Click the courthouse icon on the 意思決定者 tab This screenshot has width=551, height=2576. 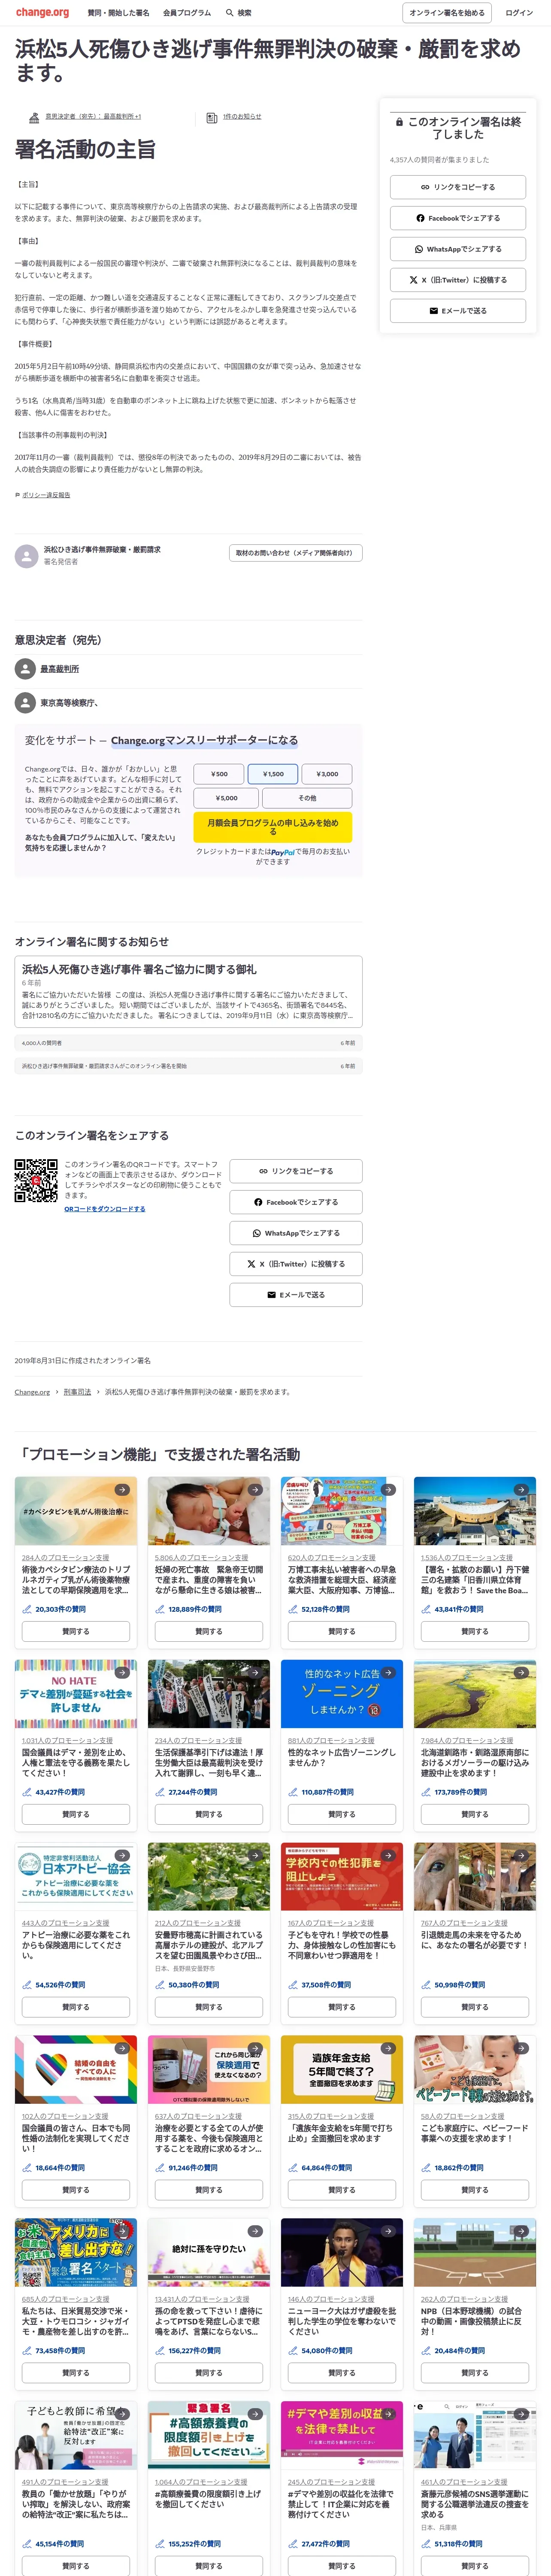click(34, 117)
